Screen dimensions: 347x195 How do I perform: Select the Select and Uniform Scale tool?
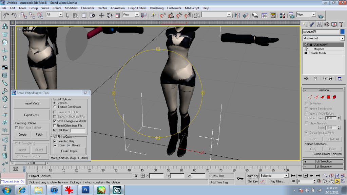118,15
